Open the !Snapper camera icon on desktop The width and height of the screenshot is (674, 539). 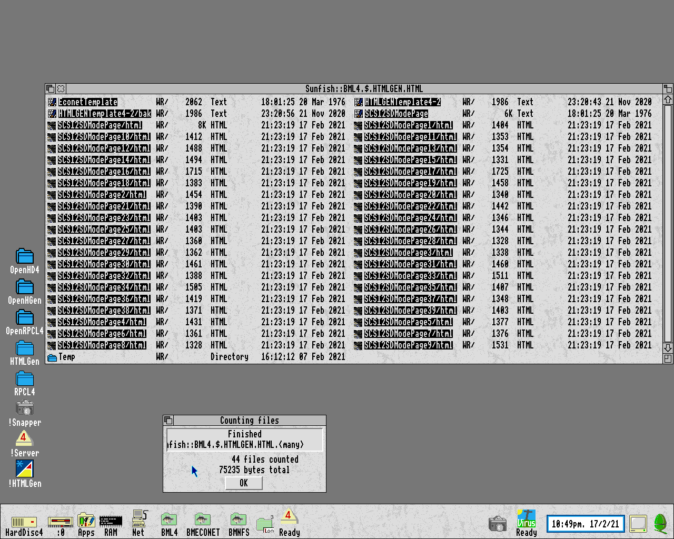coord(25,408)
